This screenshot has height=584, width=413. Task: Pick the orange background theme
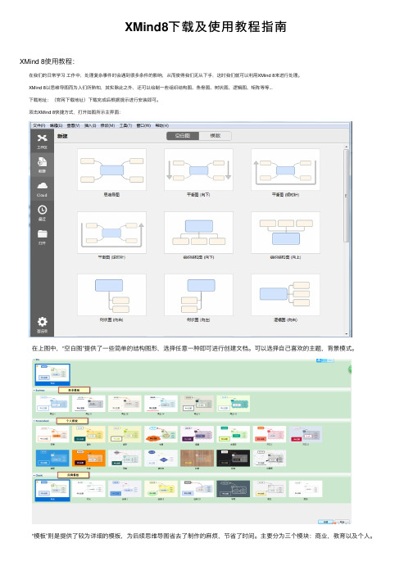coord(88,458)
